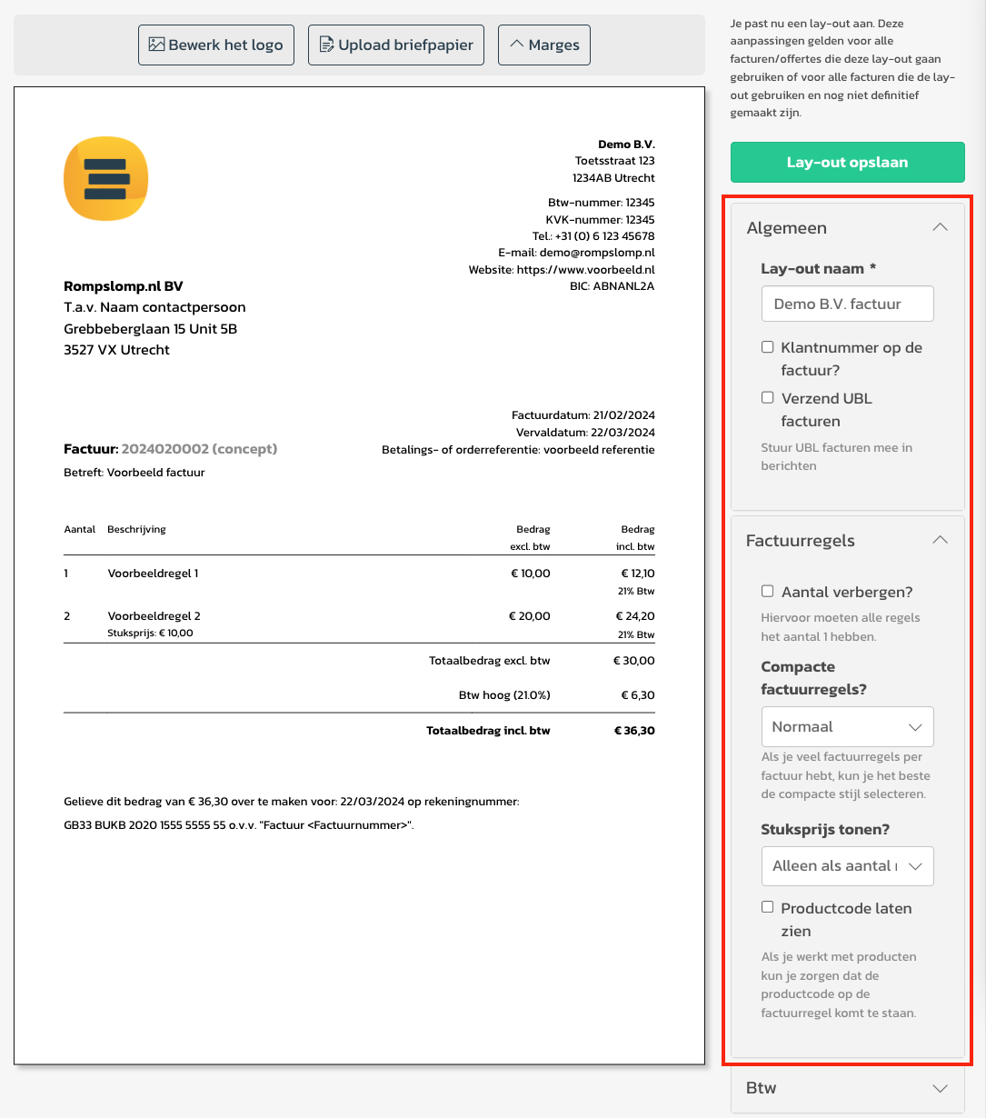
Task: Click the yellow company logo on the invoice
Action: point(105,178)
